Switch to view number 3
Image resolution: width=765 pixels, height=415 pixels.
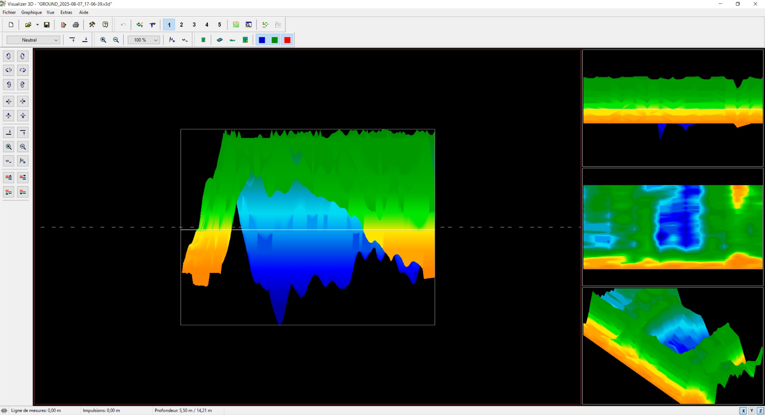point(194,25)
